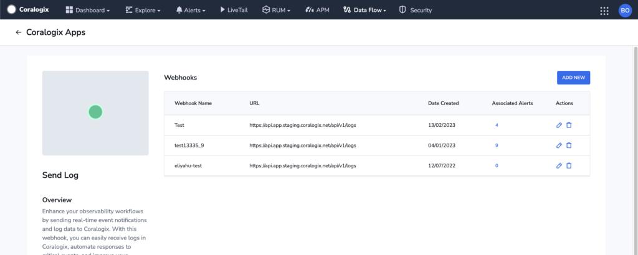Click the date 13/02/2023
The height and width of the screenshot is (255, 638).
(x=442, y=125)
